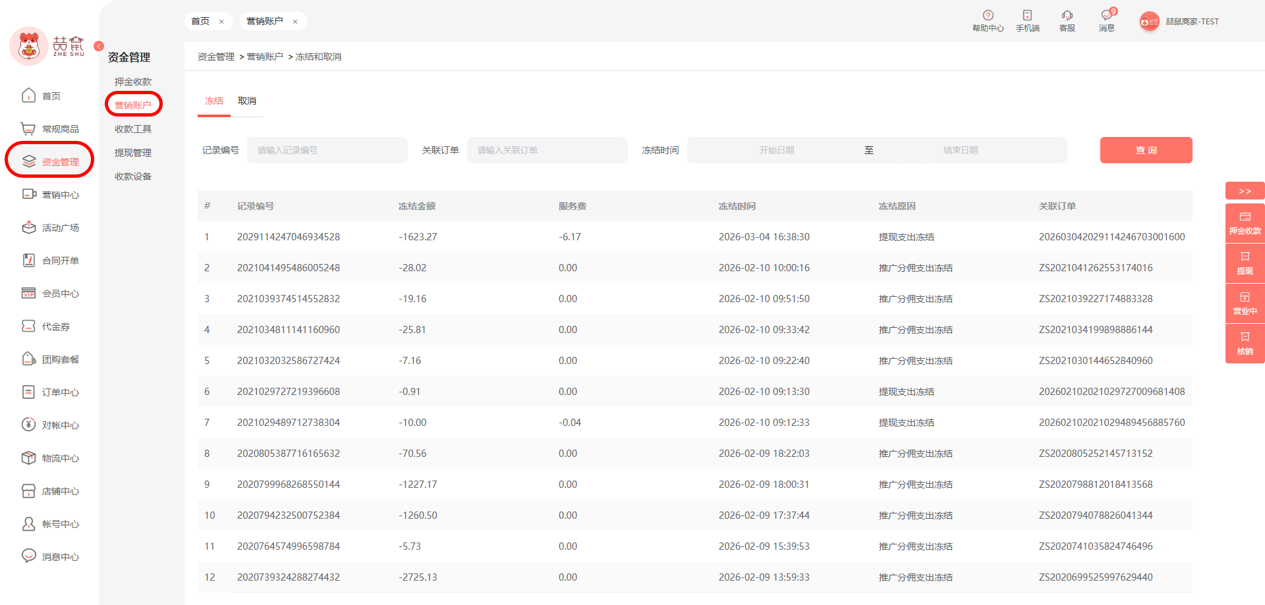Click 资金管理 in the breadcrumb

[x=216, y=57]
